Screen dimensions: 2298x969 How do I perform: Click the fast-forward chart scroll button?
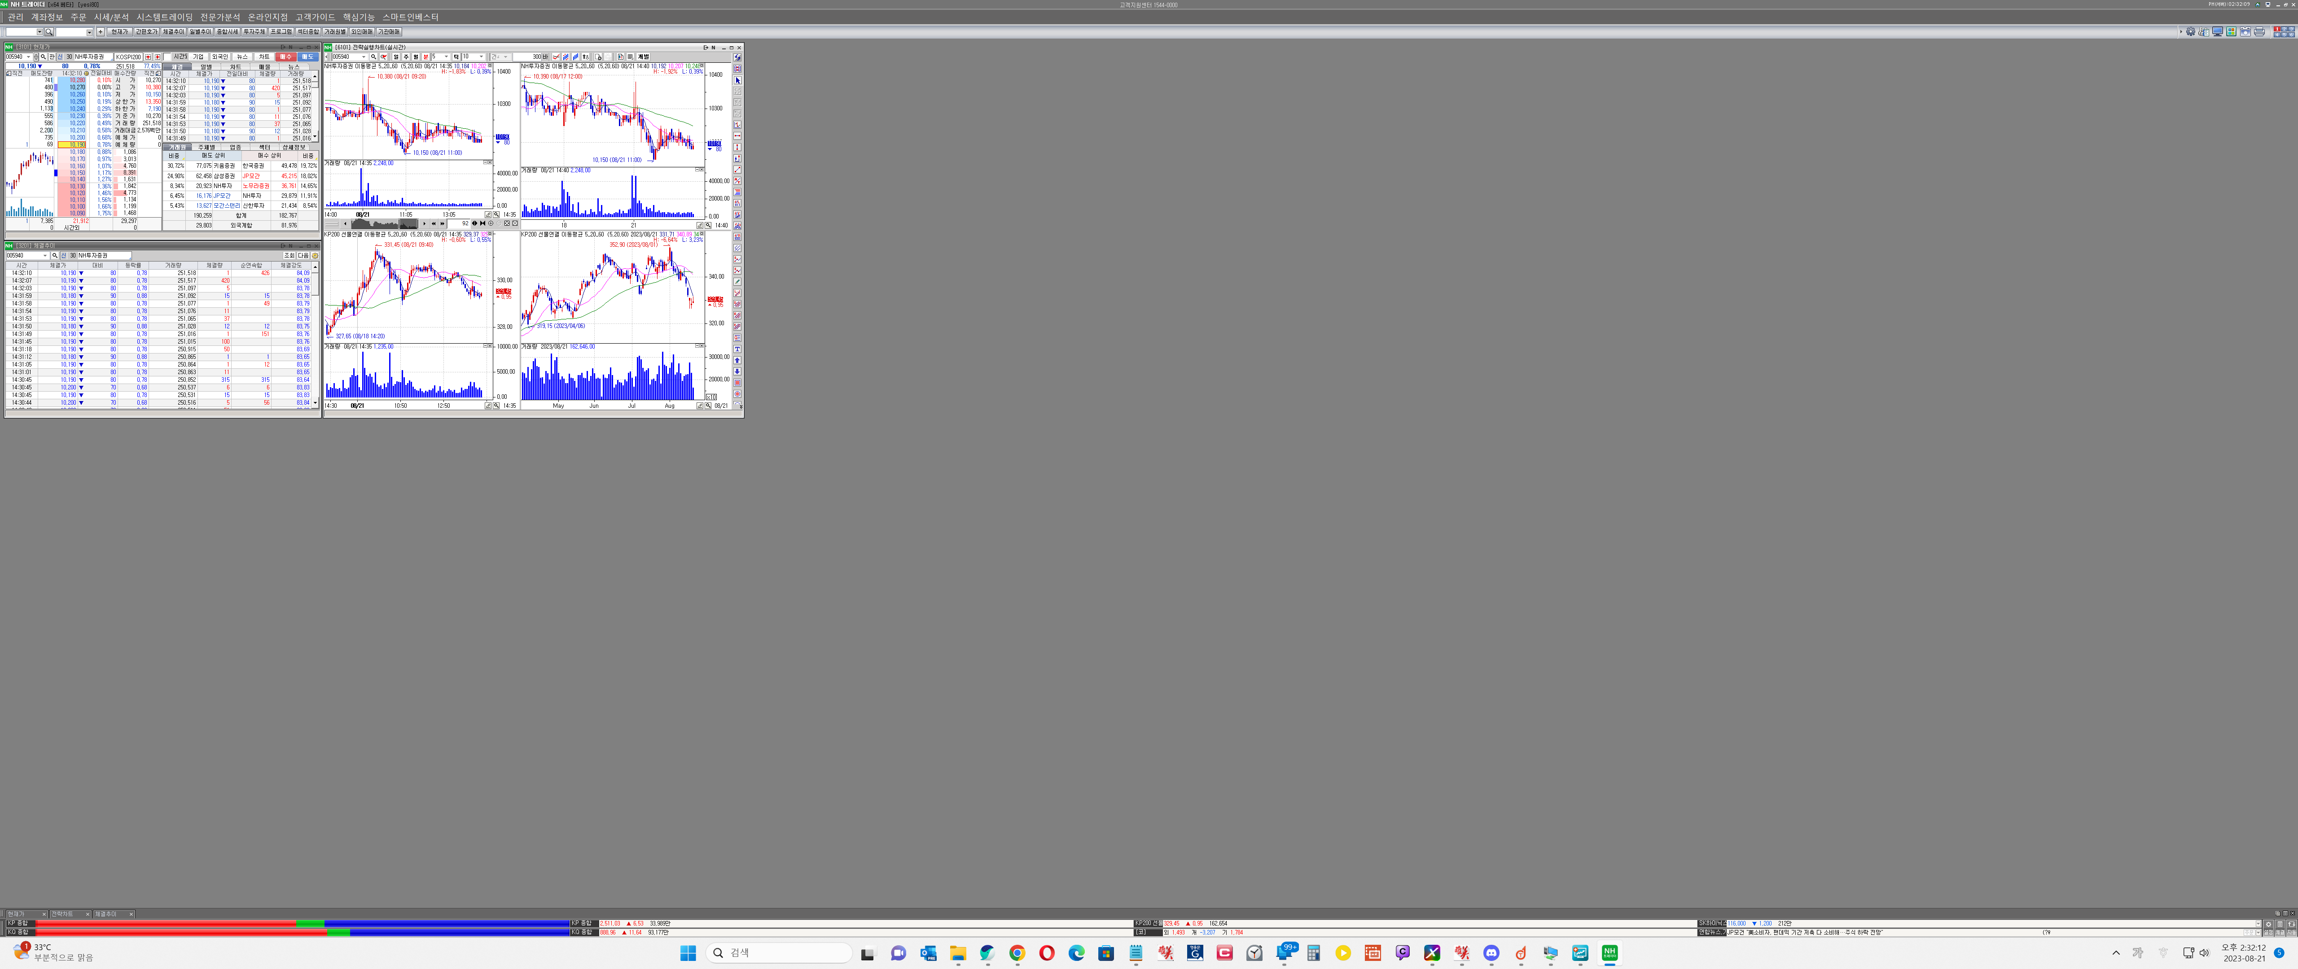pyautogui.click(x=443, y=224)
